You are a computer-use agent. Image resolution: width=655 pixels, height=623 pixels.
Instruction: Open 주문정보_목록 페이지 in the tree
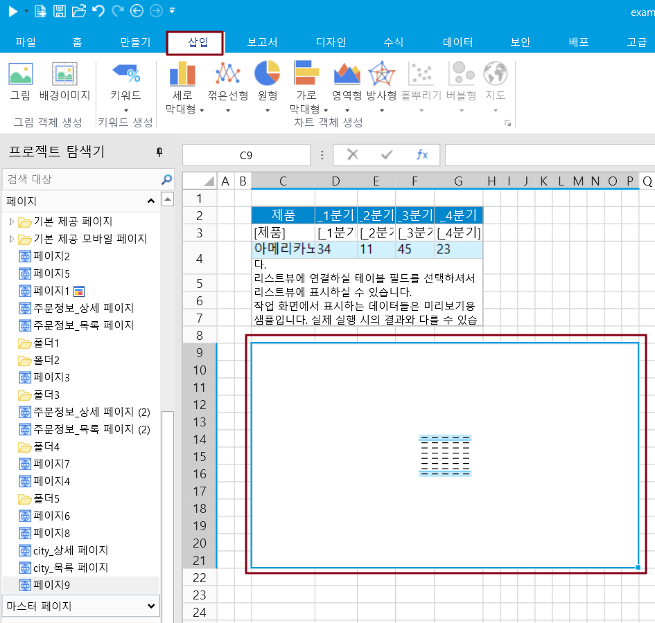point(83,325)
